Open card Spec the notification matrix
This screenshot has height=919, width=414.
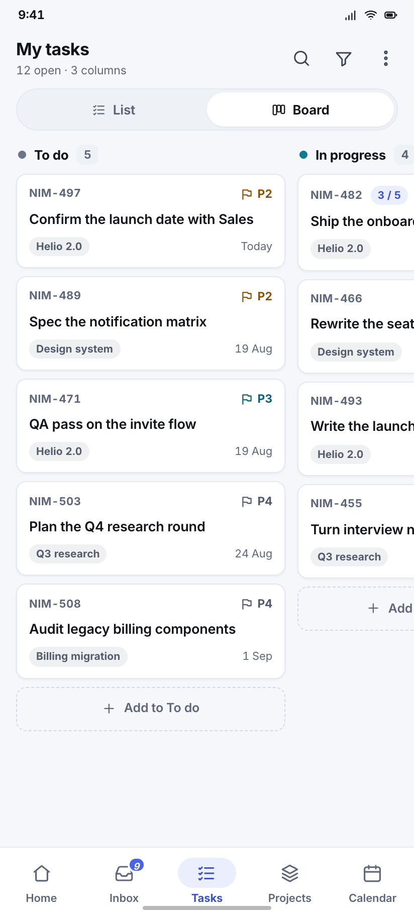tap(151, 323)
